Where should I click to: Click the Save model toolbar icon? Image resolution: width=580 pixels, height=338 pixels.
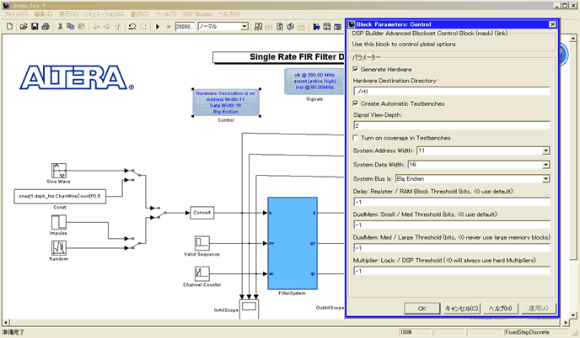33,27
